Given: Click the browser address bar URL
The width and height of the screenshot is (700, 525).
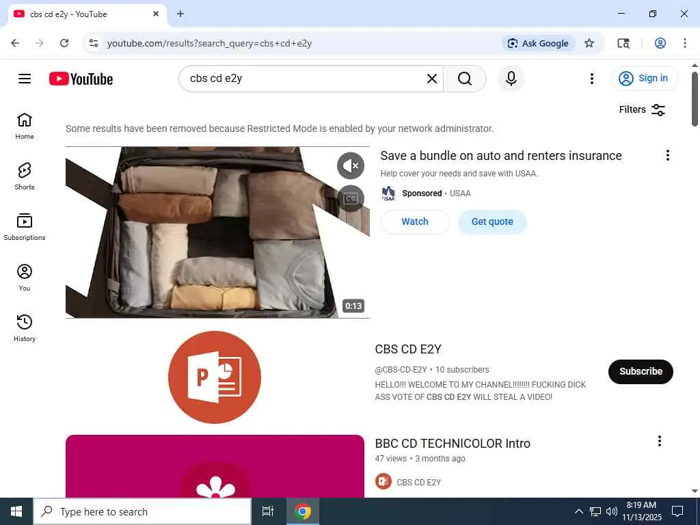Looking at the screenshot, I should pos(209,43).
